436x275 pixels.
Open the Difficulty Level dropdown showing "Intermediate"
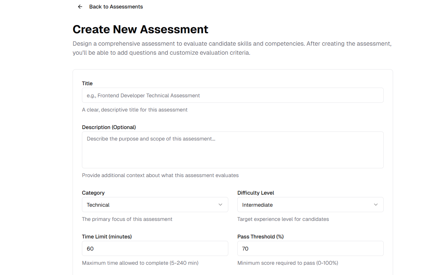[x=311, y=205]
